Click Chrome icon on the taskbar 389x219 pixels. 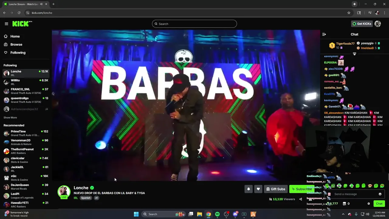[208, 214]
